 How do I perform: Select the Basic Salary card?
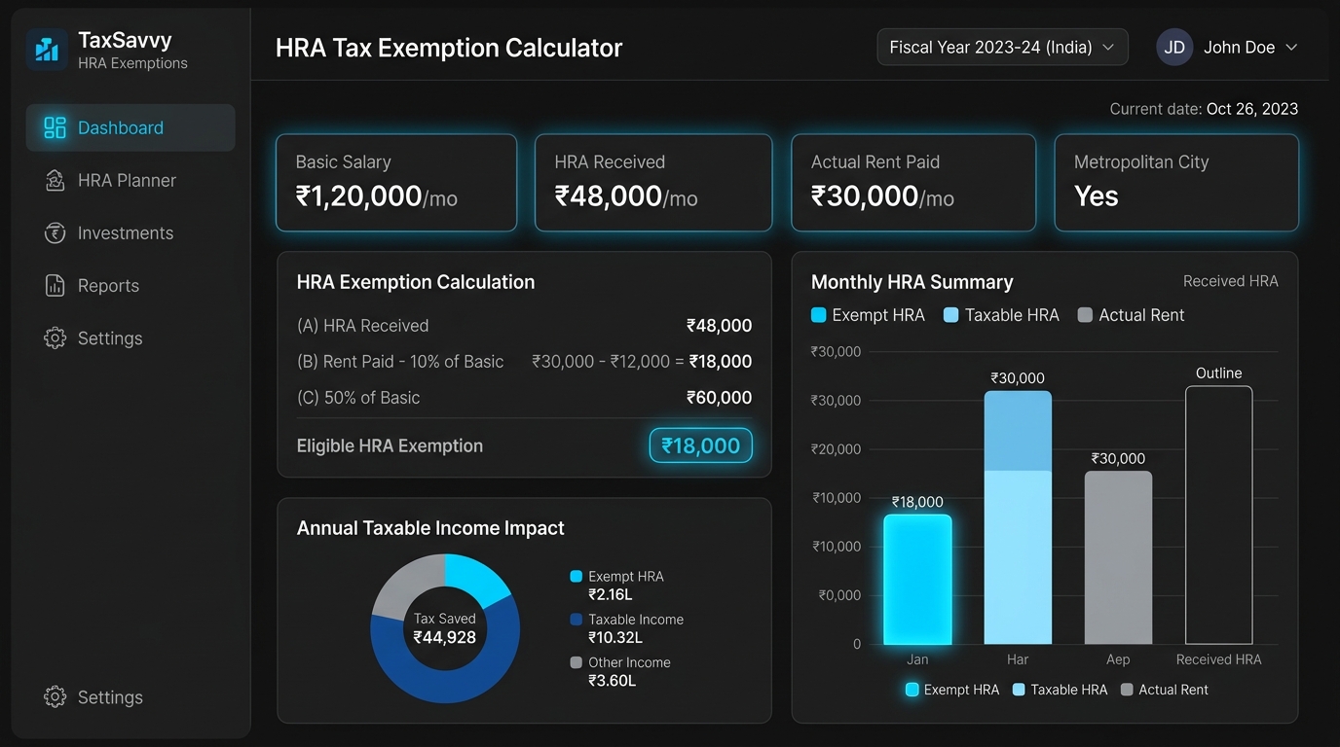tap(396, 183)
